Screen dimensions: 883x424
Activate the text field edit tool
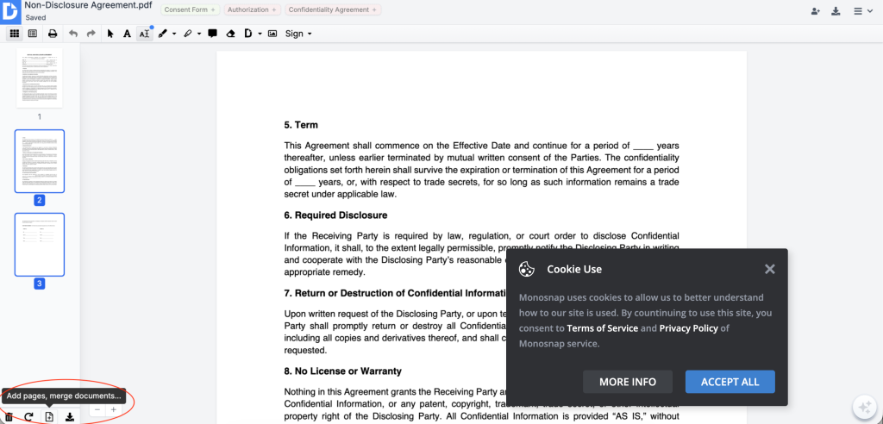pyautogui.click(x=145, y=34)
